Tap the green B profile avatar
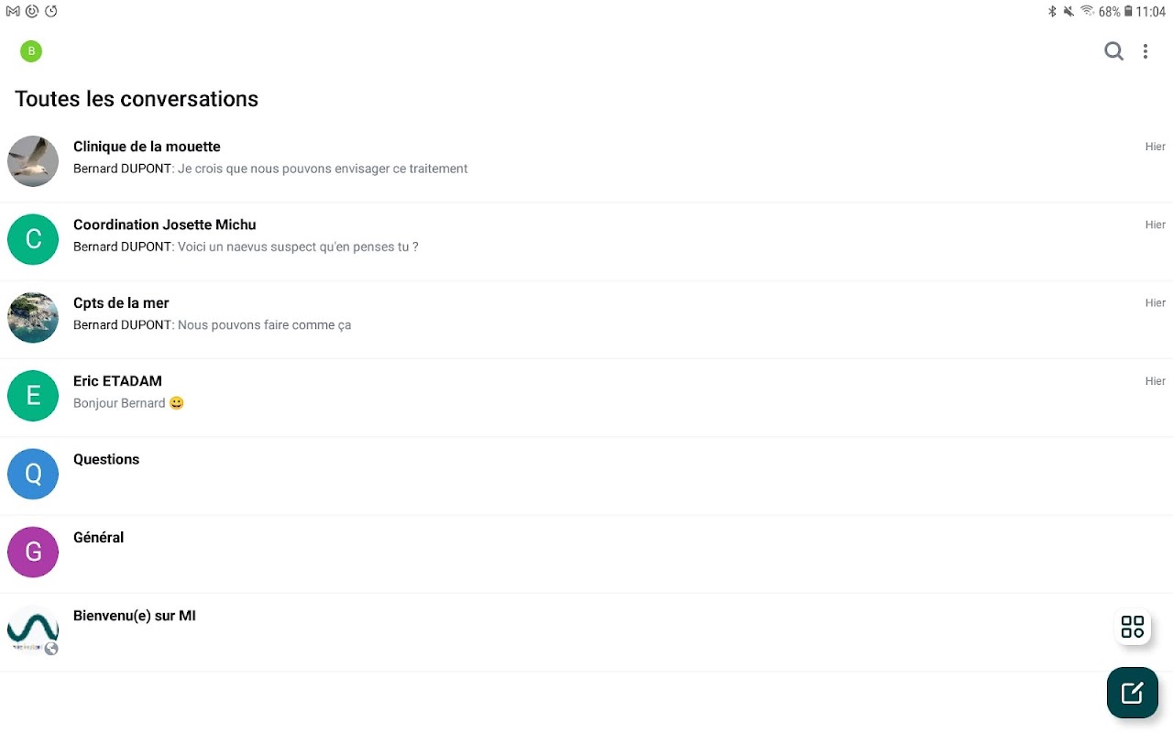Screen dimensions: 1173x733 point(31,51)
